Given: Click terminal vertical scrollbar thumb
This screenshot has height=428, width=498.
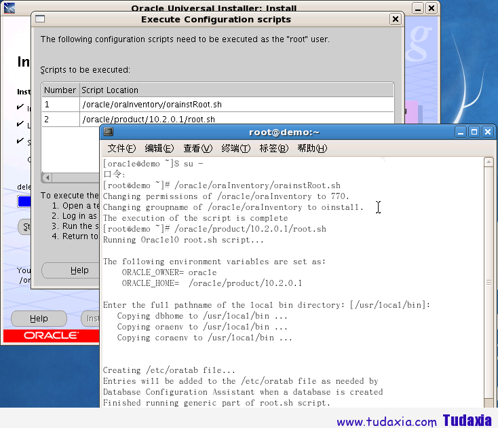Looking at the screenshot, I should (x=489, y=283).
